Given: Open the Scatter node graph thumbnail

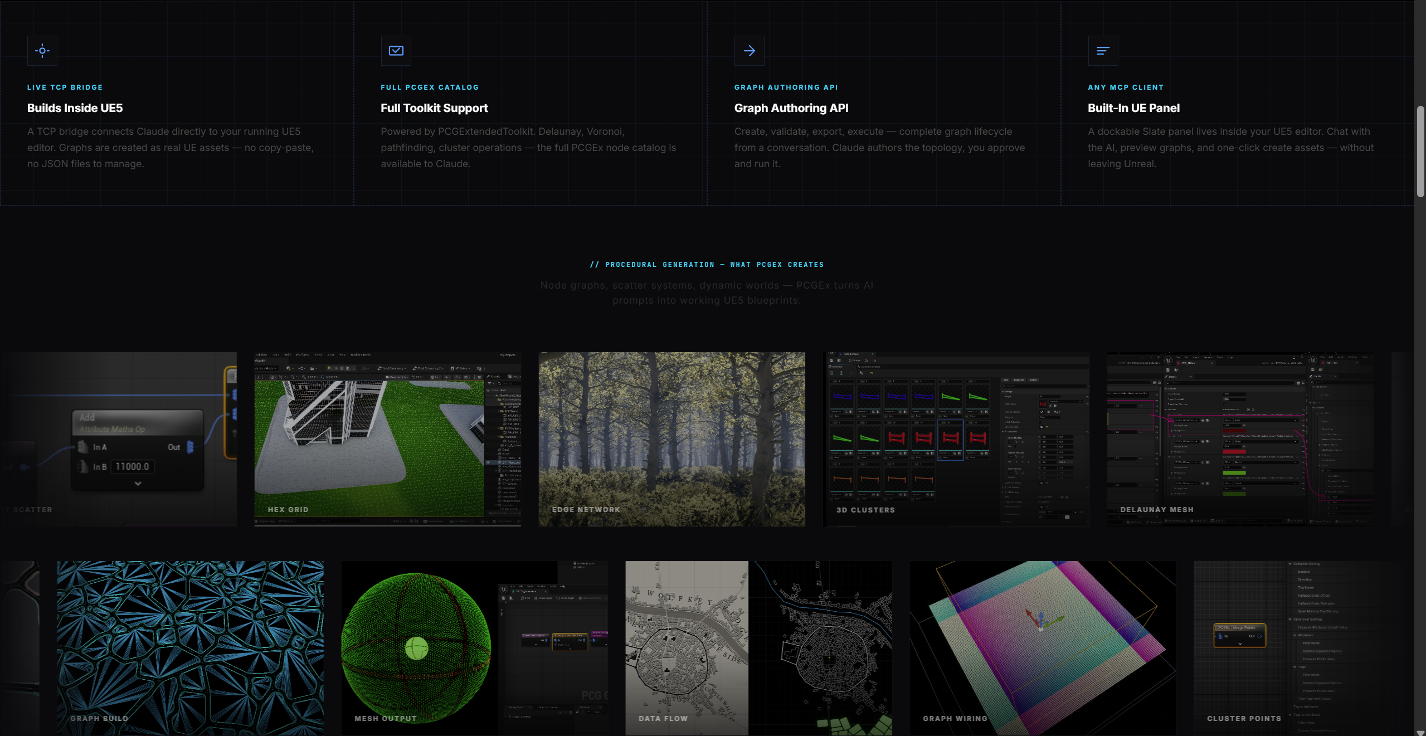Looking at the screenshot, I should [x=118, y=438].
